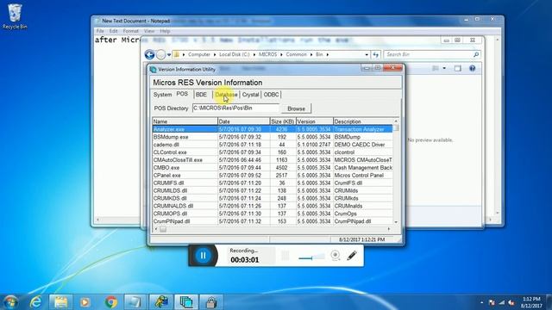Screen dimensions: 552x310
Task: Select the CLControl.exe entry
Action: pos(273,152)
